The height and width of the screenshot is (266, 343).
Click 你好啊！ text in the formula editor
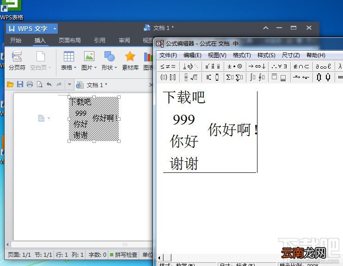(x=233, y=130)
